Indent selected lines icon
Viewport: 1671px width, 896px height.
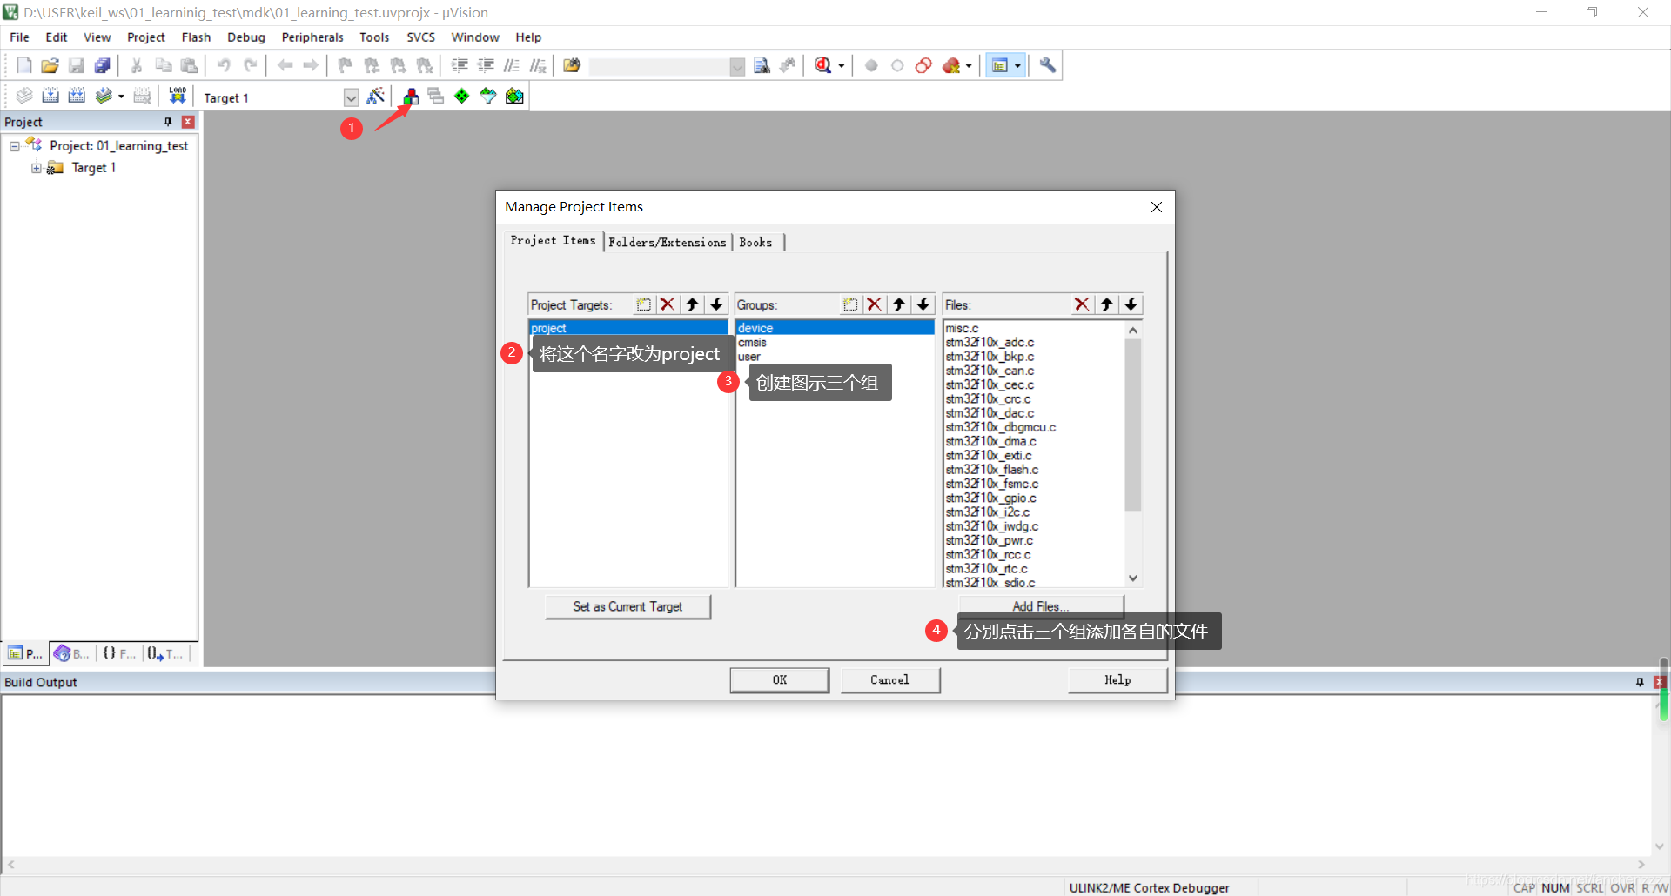[x=460, y=65]
